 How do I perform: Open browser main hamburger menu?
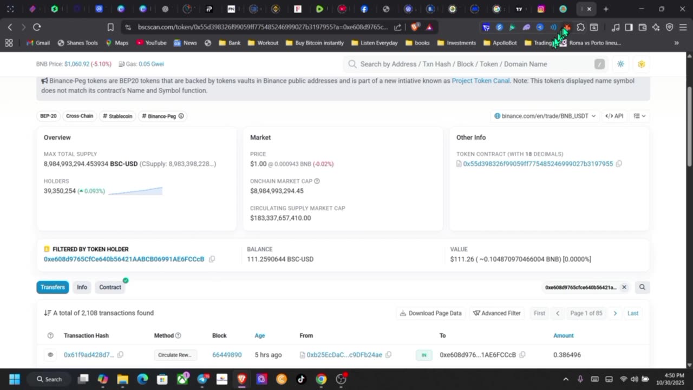[x=683, y=27]
